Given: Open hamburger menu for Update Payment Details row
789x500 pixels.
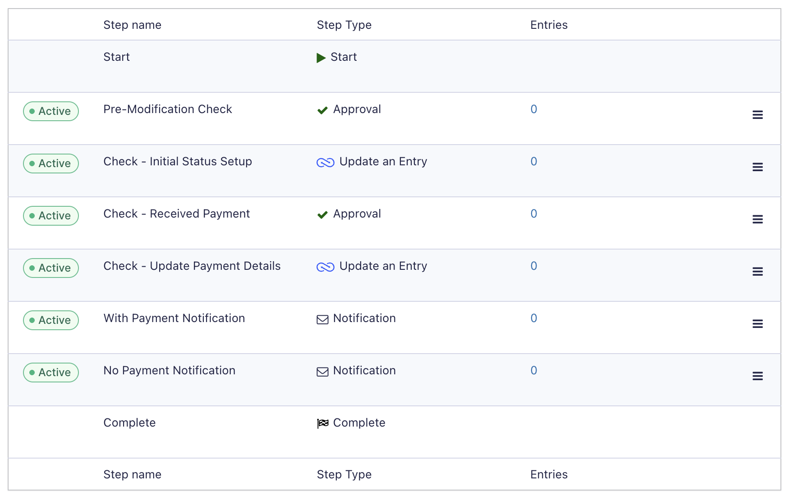Looking at the screenshot, I should [757, 272].
